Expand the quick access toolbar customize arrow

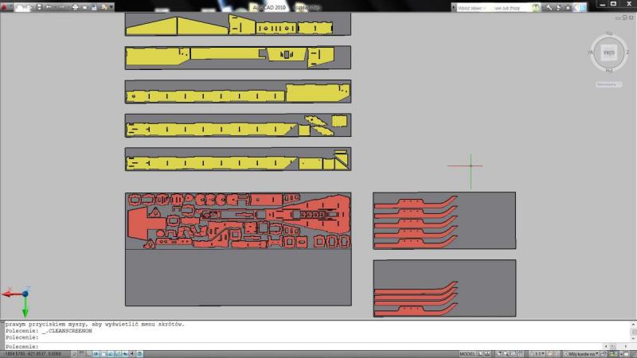[x=112, y=6]
